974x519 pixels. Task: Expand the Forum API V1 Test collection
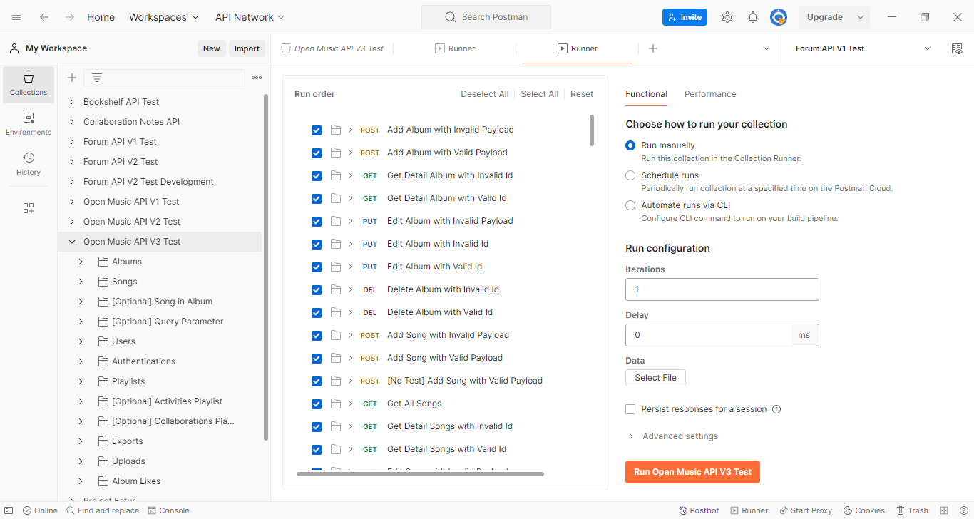click(72, 142)
